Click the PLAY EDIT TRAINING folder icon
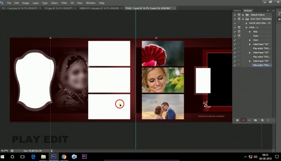Image resolution: width=281 pixels, height=161 pixels. point(247,19)
